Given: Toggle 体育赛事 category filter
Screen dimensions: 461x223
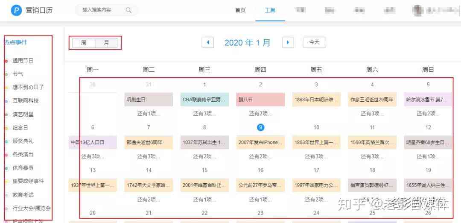Looking at the screenshot, I should point(23,168).
